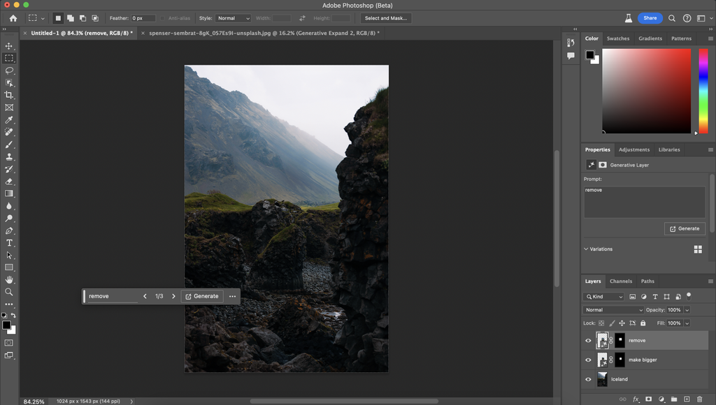Open the Adjustments panel tab
716x405 pixels.
tap(634, 149)
